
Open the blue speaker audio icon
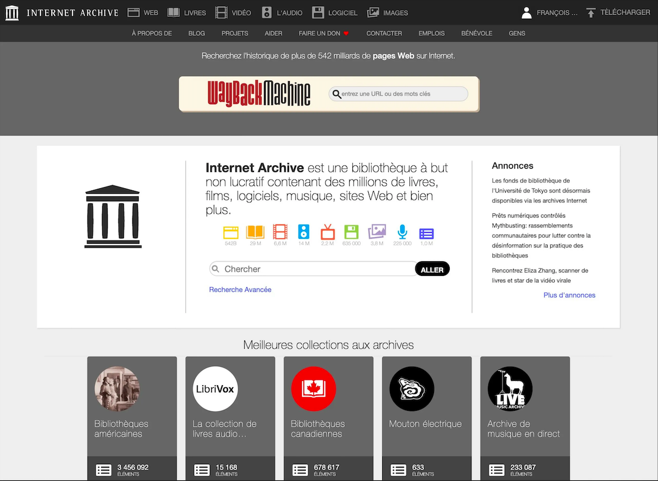click(x=303, y=233)
